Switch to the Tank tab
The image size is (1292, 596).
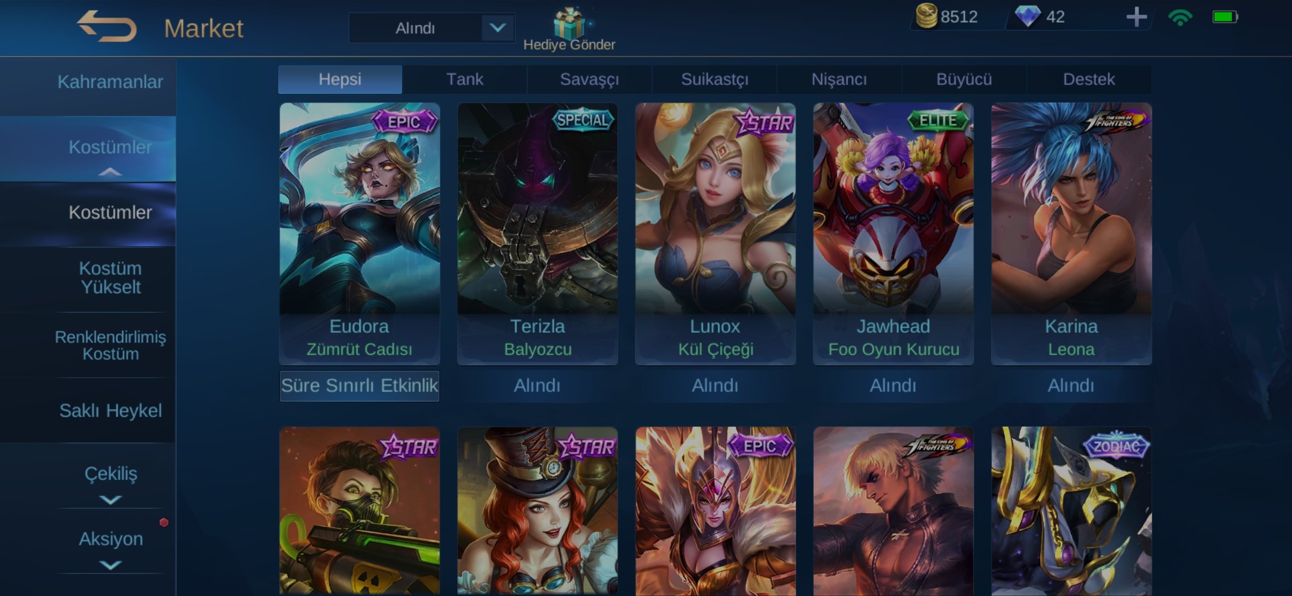click(464, 79)
